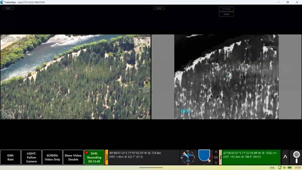Click small pill button above thermal video

pos(159,8)
